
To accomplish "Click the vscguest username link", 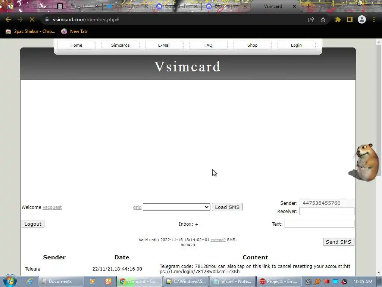I will [x=52, y=207].
